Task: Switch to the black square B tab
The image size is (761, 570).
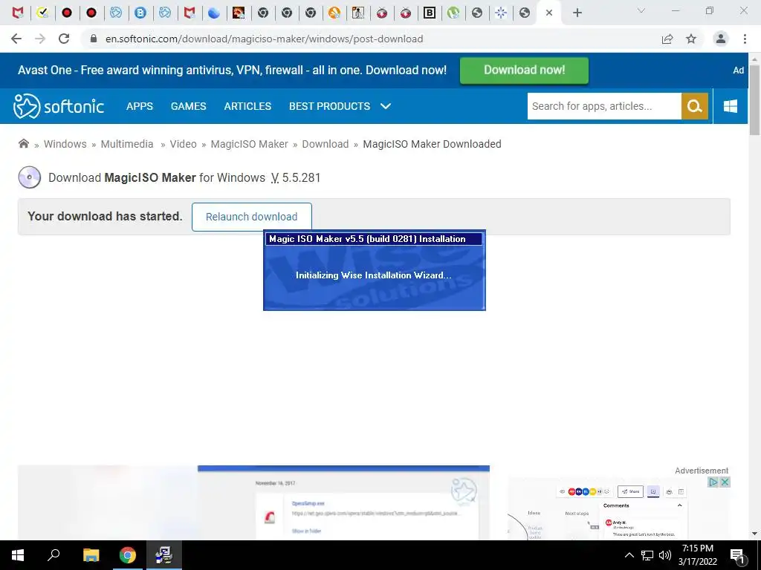Action: [430, 13]
